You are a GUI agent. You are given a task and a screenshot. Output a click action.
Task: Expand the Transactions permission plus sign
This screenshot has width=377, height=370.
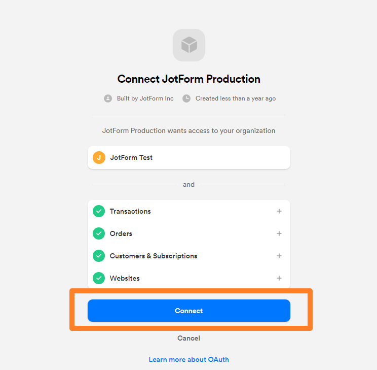click(x=279, y=211)
